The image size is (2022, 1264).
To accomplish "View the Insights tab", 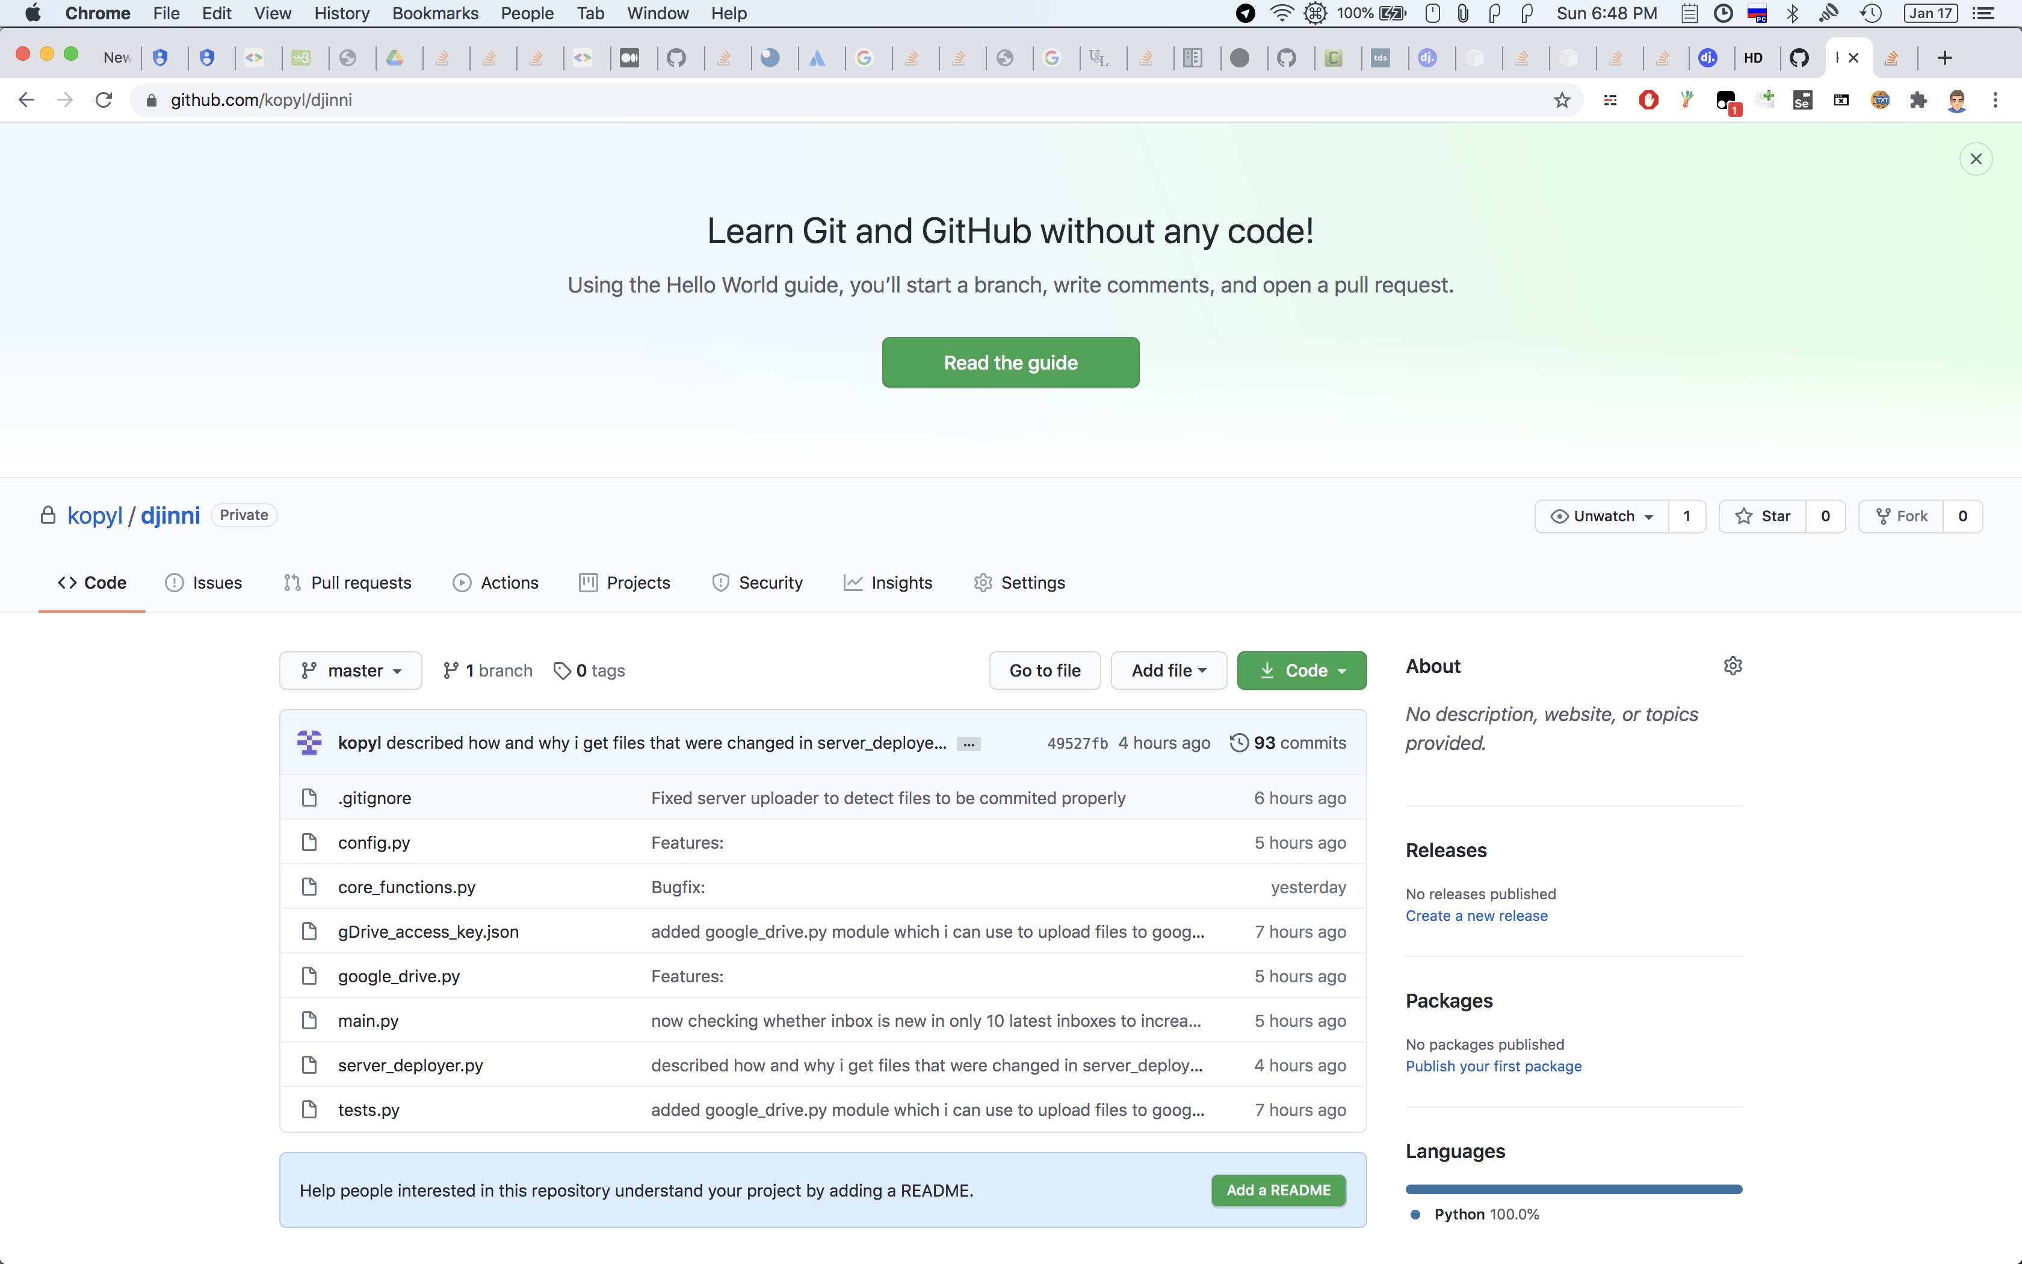I will (x=888, y=583).
